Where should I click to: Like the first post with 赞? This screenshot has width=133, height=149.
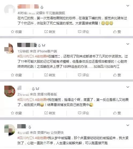pyautogui.click(x=117, y=32)
